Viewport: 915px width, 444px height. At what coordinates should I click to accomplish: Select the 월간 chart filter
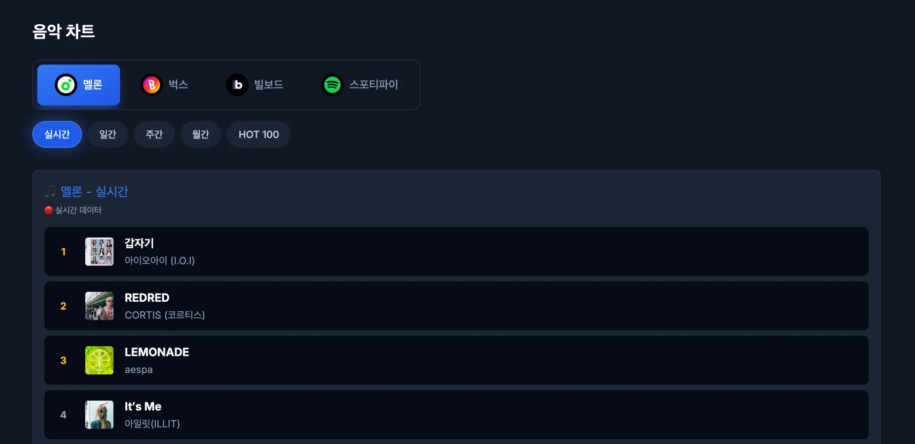coord(201,135)
